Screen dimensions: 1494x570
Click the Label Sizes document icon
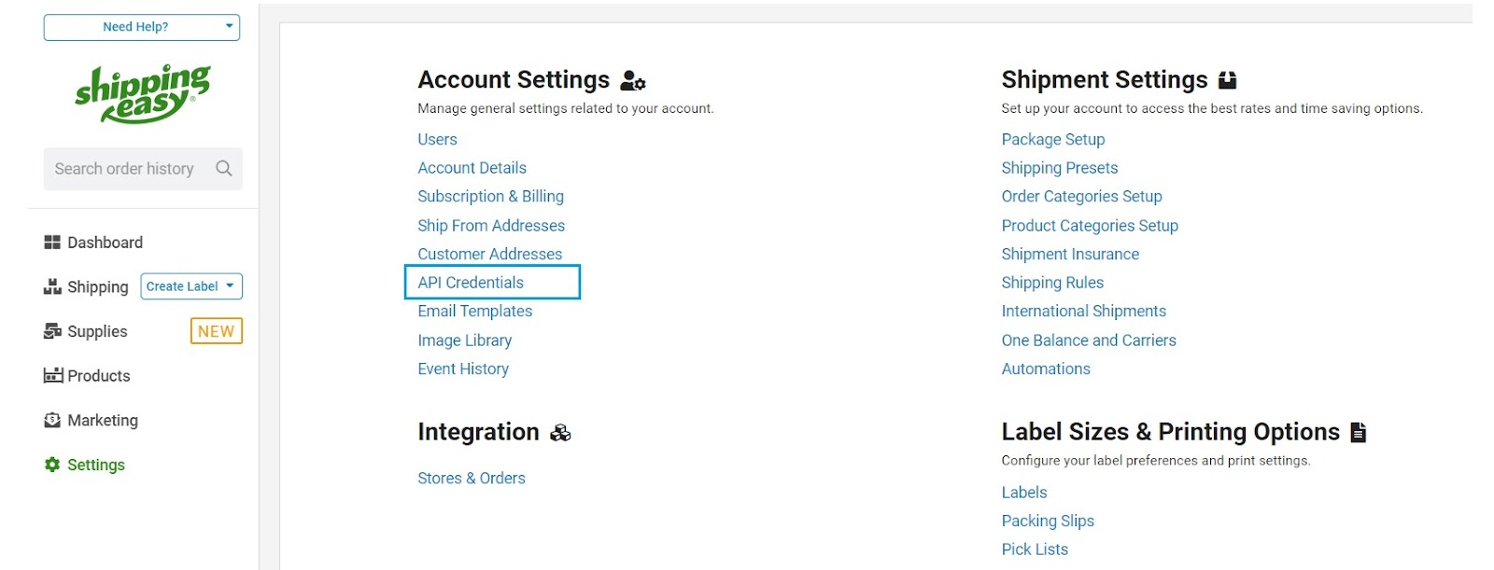click(1359, 432)
